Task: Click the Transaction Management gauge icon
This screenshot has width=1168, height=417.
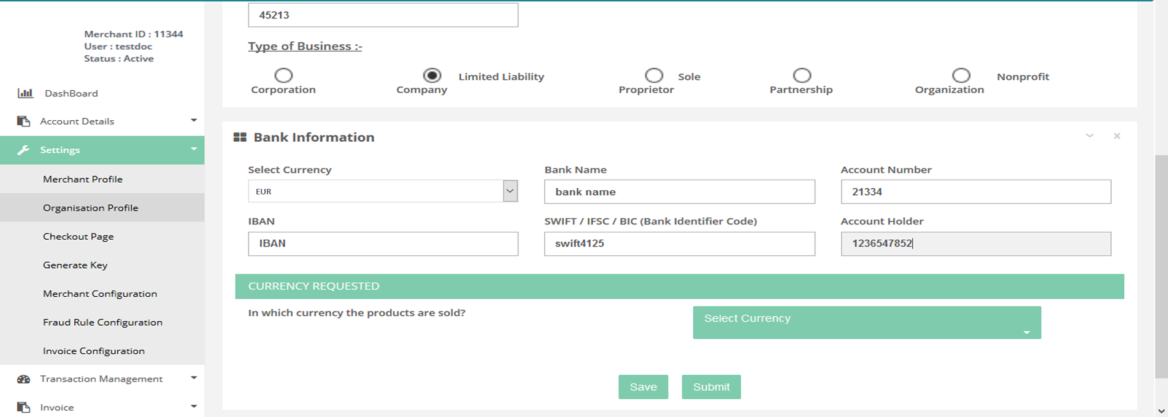Action: coord(24,379)
